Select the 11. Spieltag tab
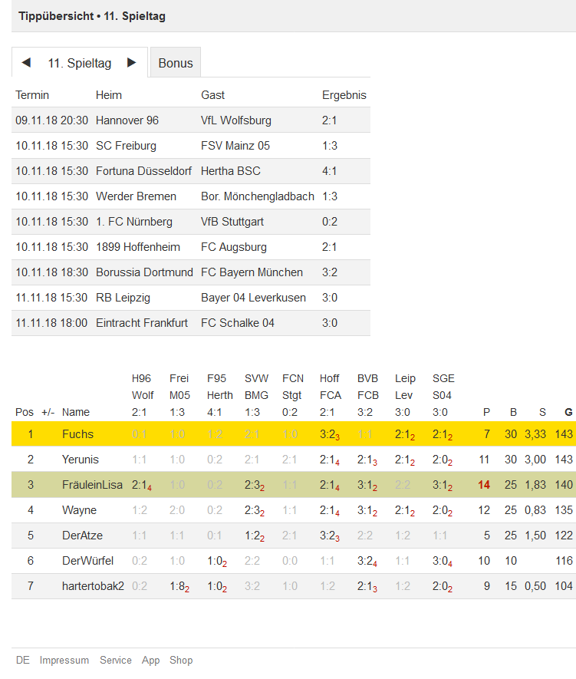The image size is (576, 679). [x=80, y=63]
